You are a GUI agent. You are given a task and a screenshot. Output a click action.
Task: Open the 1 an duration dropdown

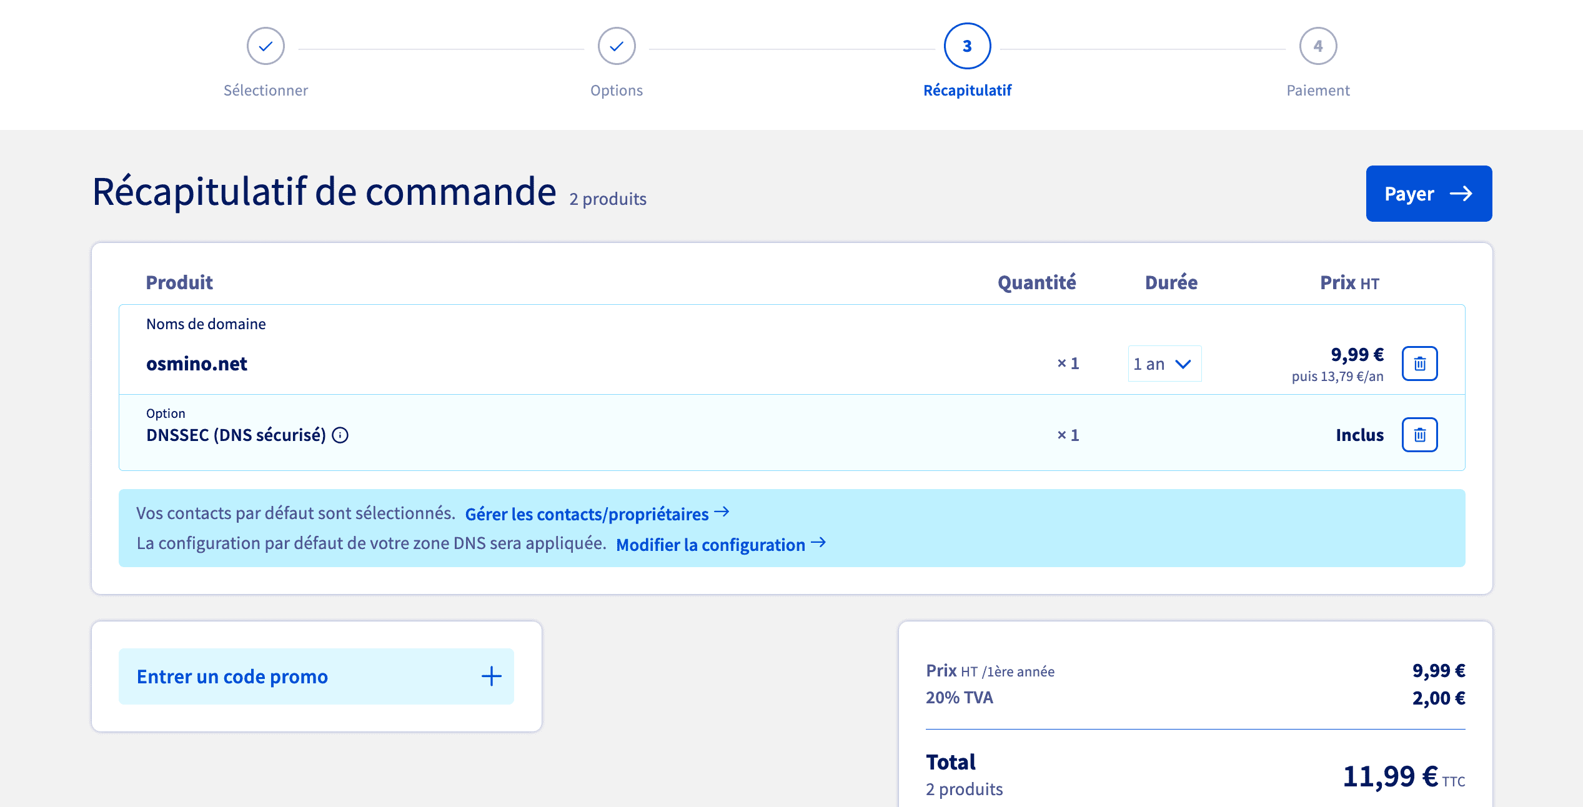point(1164,364)
